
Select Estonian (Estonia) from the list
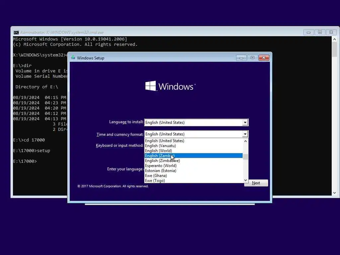click(x=194, y=171)
